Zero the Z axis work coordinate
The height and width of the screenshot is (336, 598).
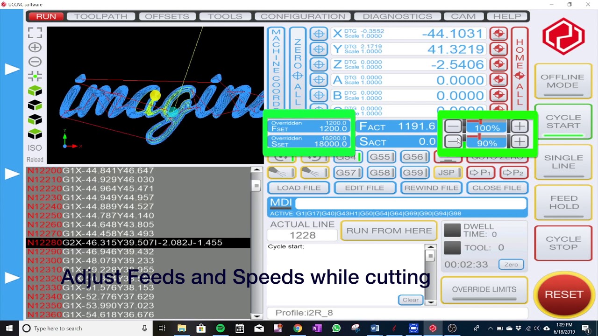[x=319, y=64]
